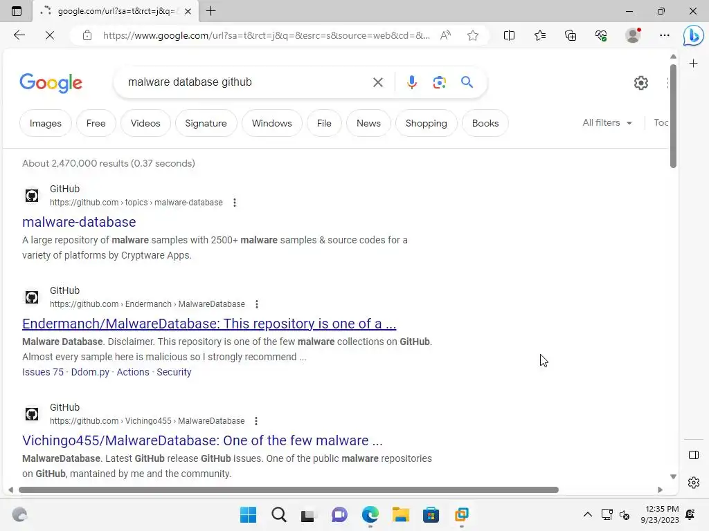Select the Videos filter chip
Viewport: 709px width, 531px height.
tap(145, 123)
